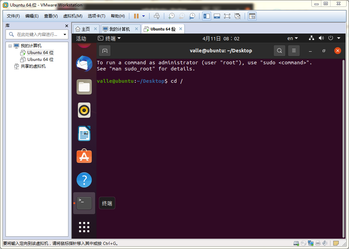Open the 查看(V) menu
This screenshot has height=249, width=349.
pyautogui.click(x=51, y=16)
